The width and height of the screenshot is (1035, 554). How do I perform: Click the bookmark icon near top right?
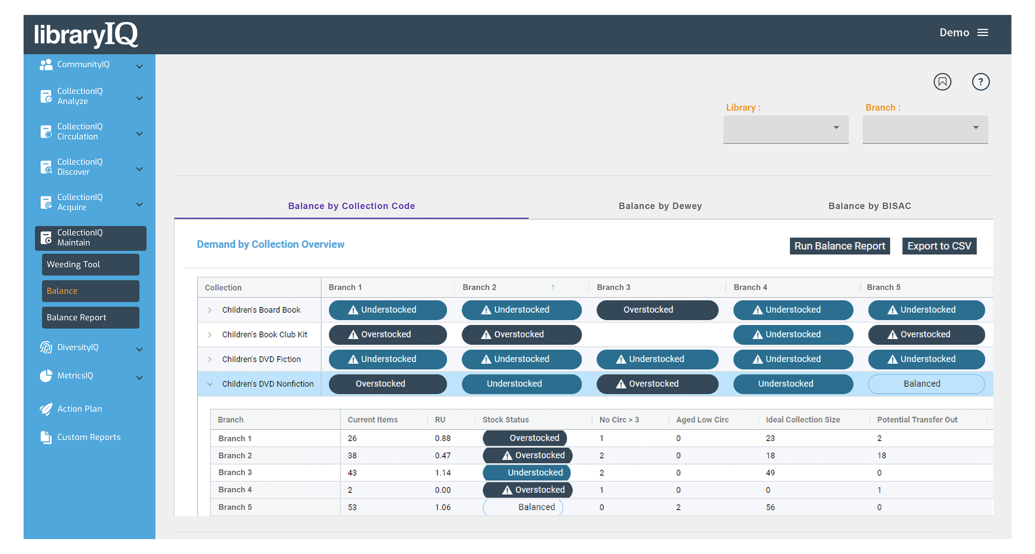click(943, 82)
